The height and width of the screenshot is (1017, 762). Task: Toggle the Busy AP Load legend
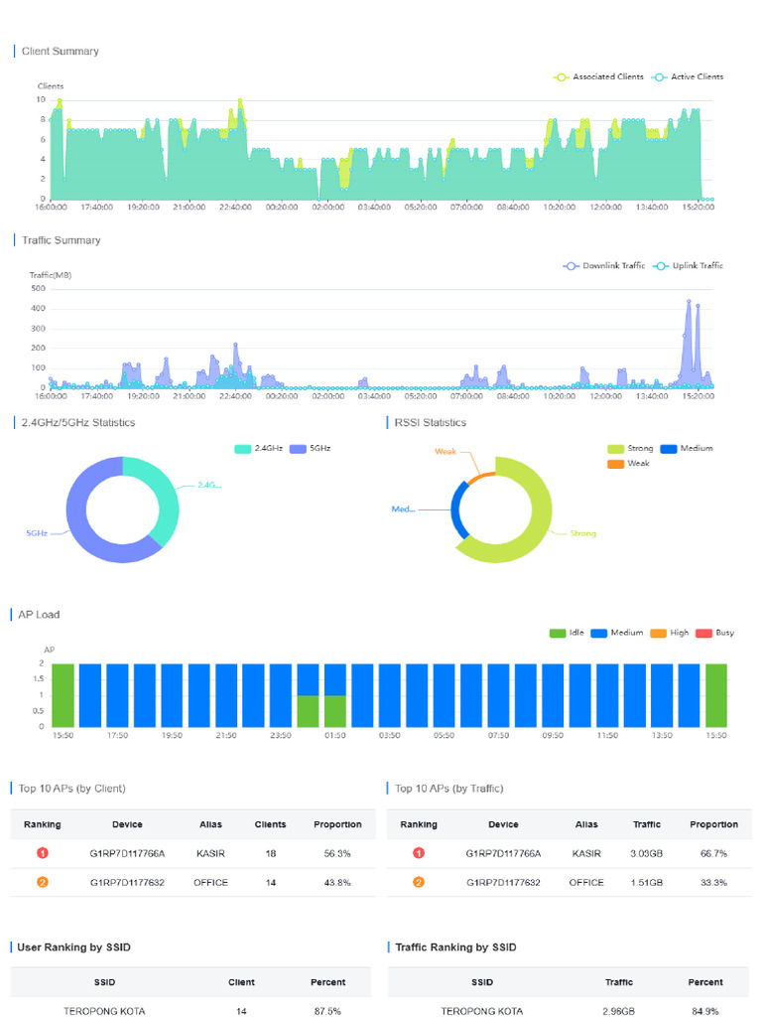pos(714,633)
